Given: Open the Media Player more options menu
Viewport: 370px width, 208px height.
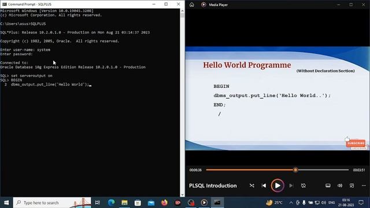Looking at the screenshot, I should [x=364, y=185].
